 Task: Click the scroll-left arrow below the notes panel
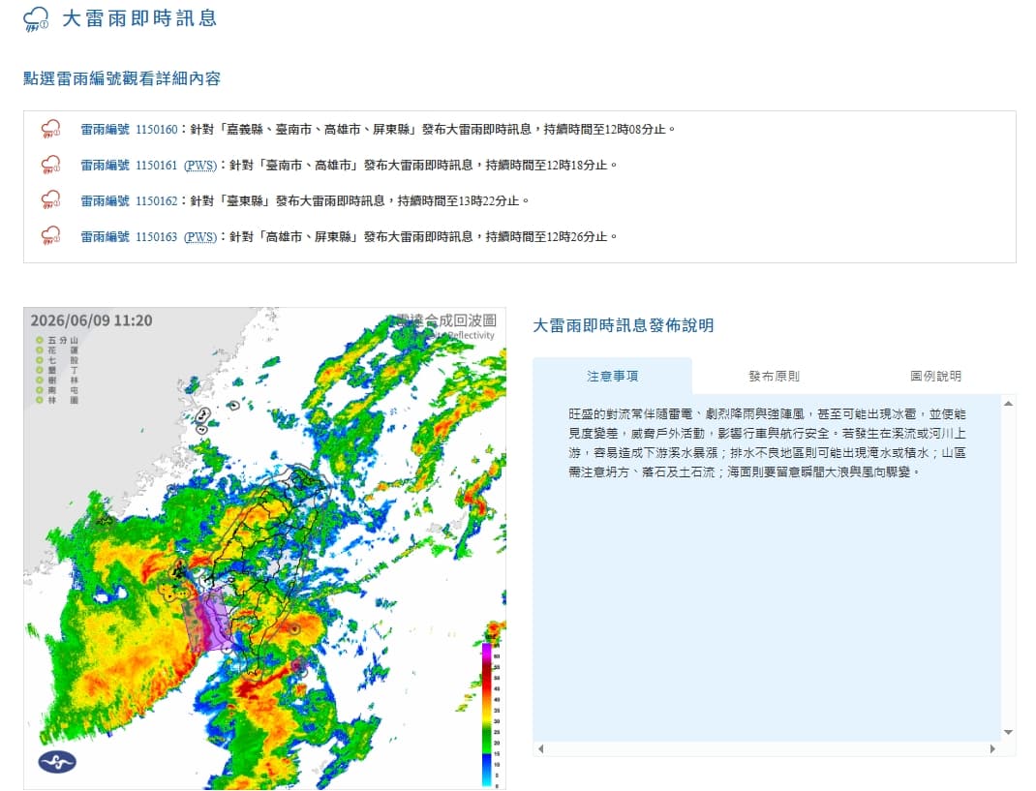click(541, 748)
